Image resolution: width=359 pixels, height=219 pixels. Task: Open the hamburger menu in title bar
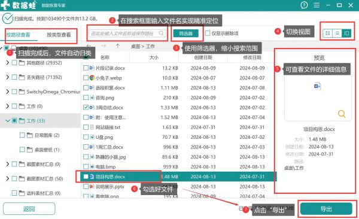point(317,5)
